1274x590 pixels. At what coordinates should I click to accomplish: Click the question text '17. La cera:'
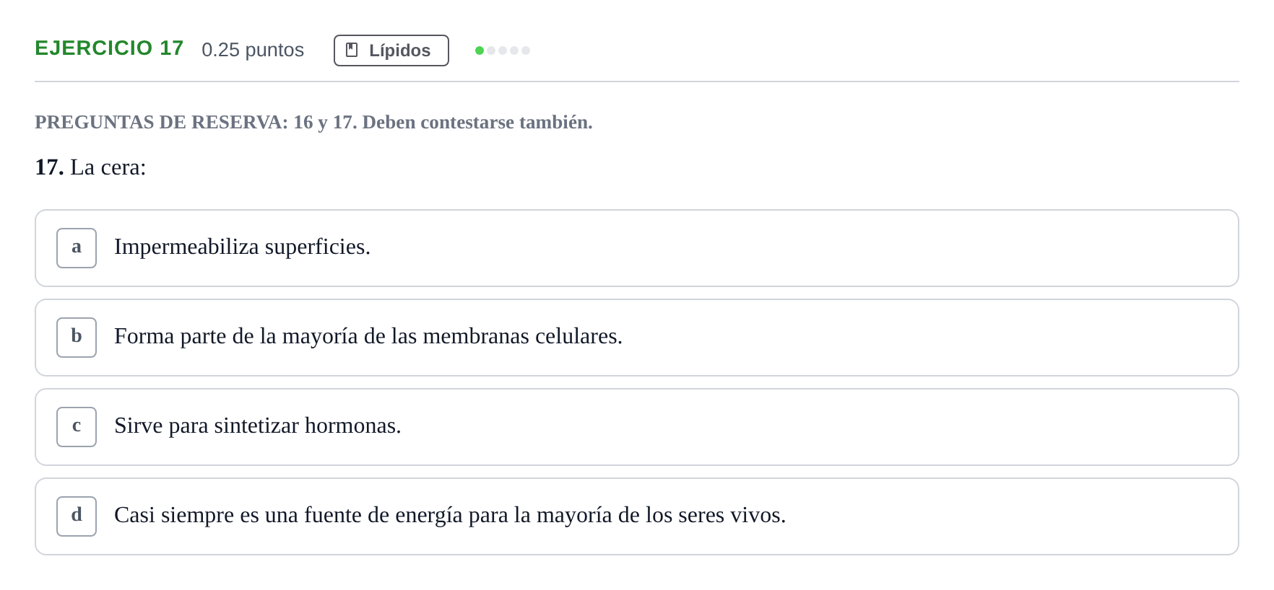pyautogui.click(x=90, y=167)
